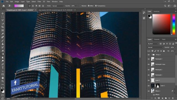Select the Hand tool
Viewport: 177px width, 100px height.
tap(2, 78)
